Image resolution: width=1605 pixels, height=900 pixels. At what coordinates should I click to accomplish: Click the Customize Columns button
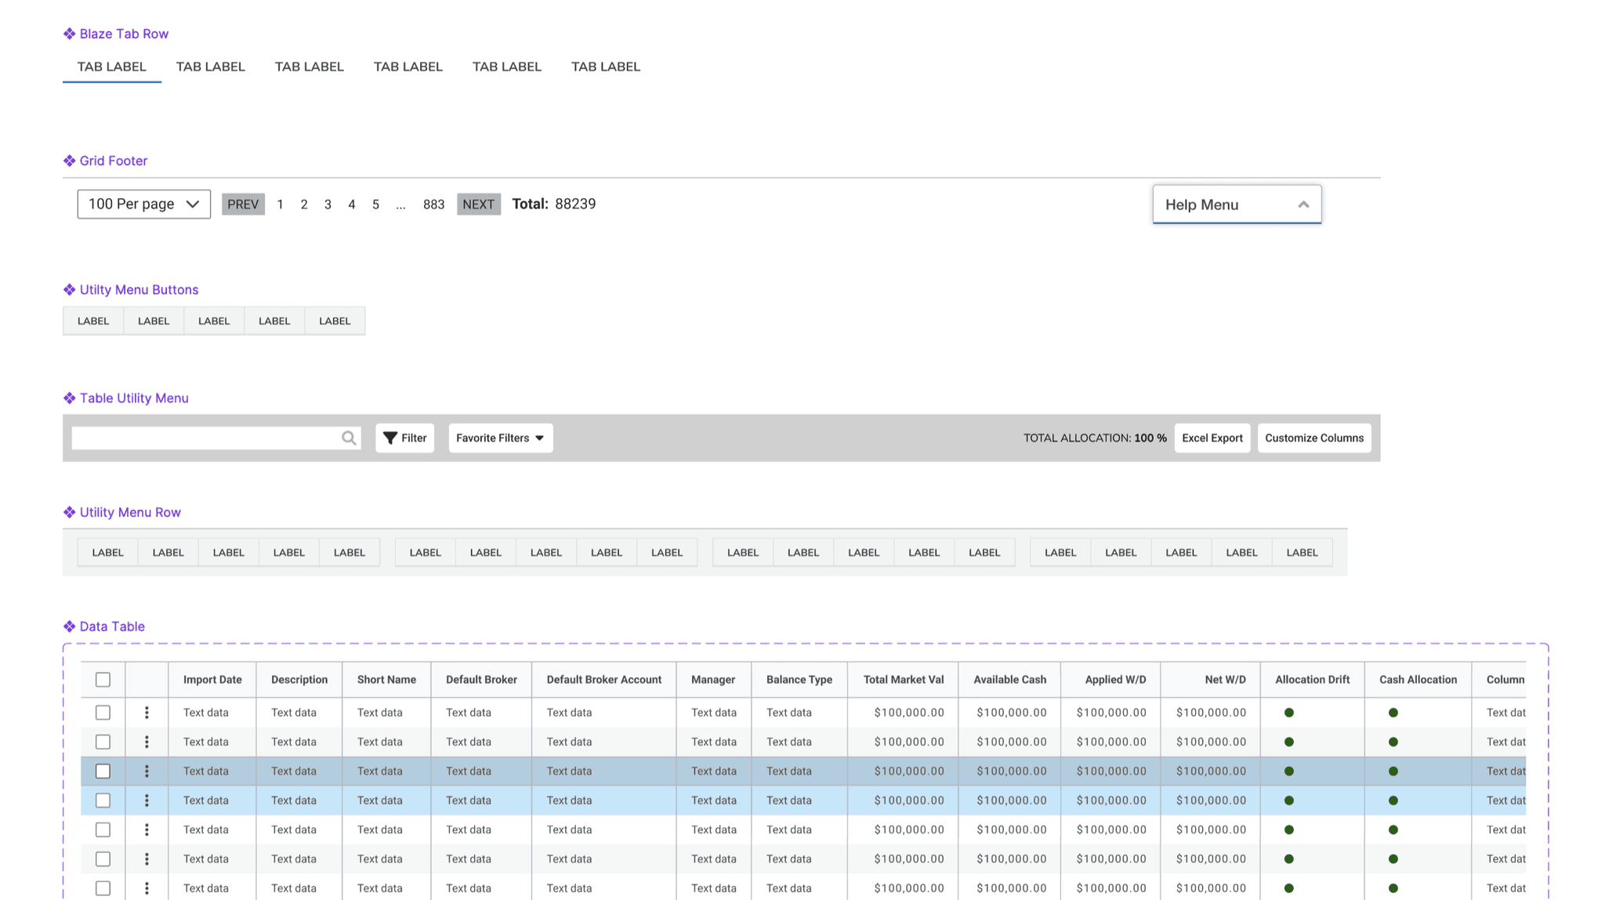pyautogui.click(x=1313, y=438)
